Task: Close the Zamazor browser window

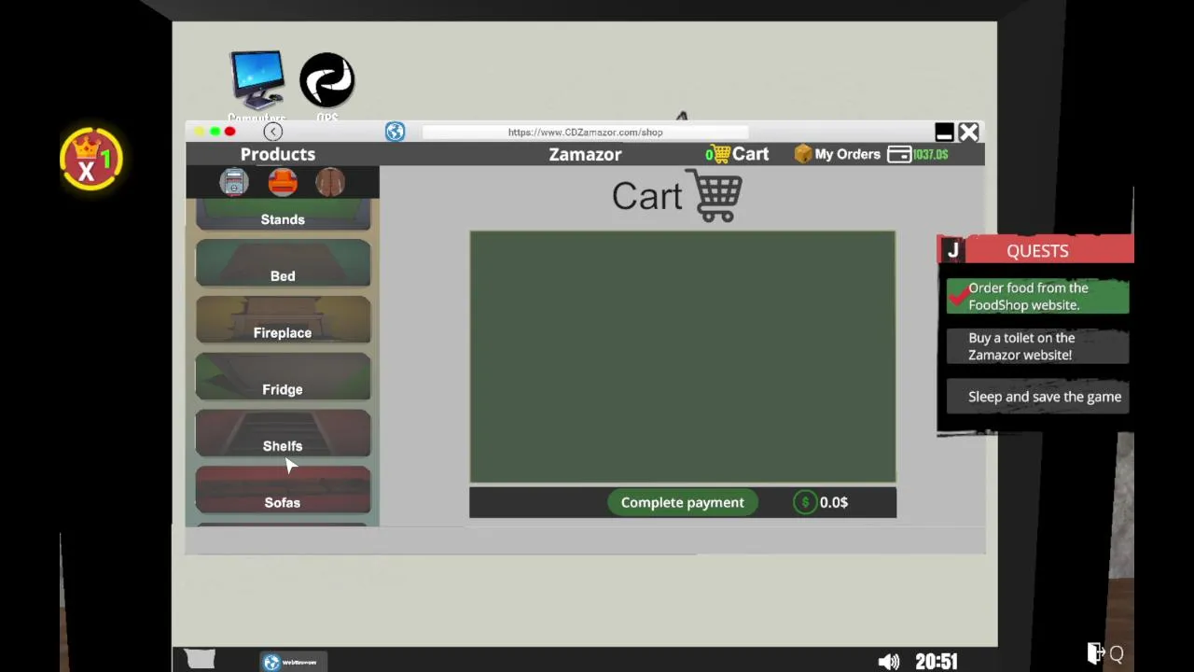Action: (x=968, y=132)
